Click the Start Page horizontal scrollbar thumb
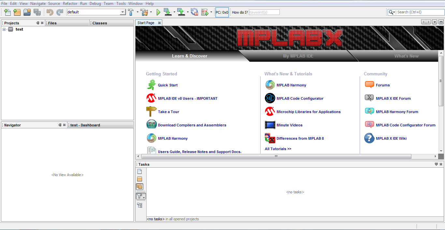Image resolution: width=445 pixels, height=230 pixels. 276,156
